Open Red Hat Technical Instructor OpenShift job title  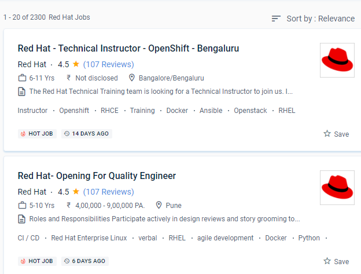128,48
